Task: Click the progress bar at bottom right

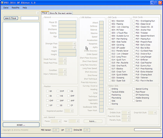Action: 147,130
